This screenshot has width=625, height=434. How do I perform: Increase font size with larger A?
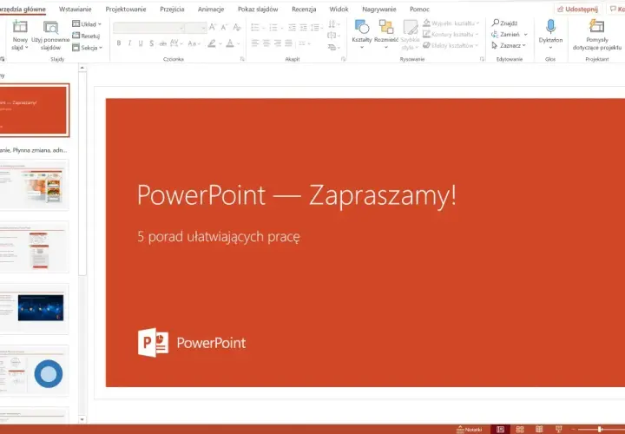tap(213, 27)
